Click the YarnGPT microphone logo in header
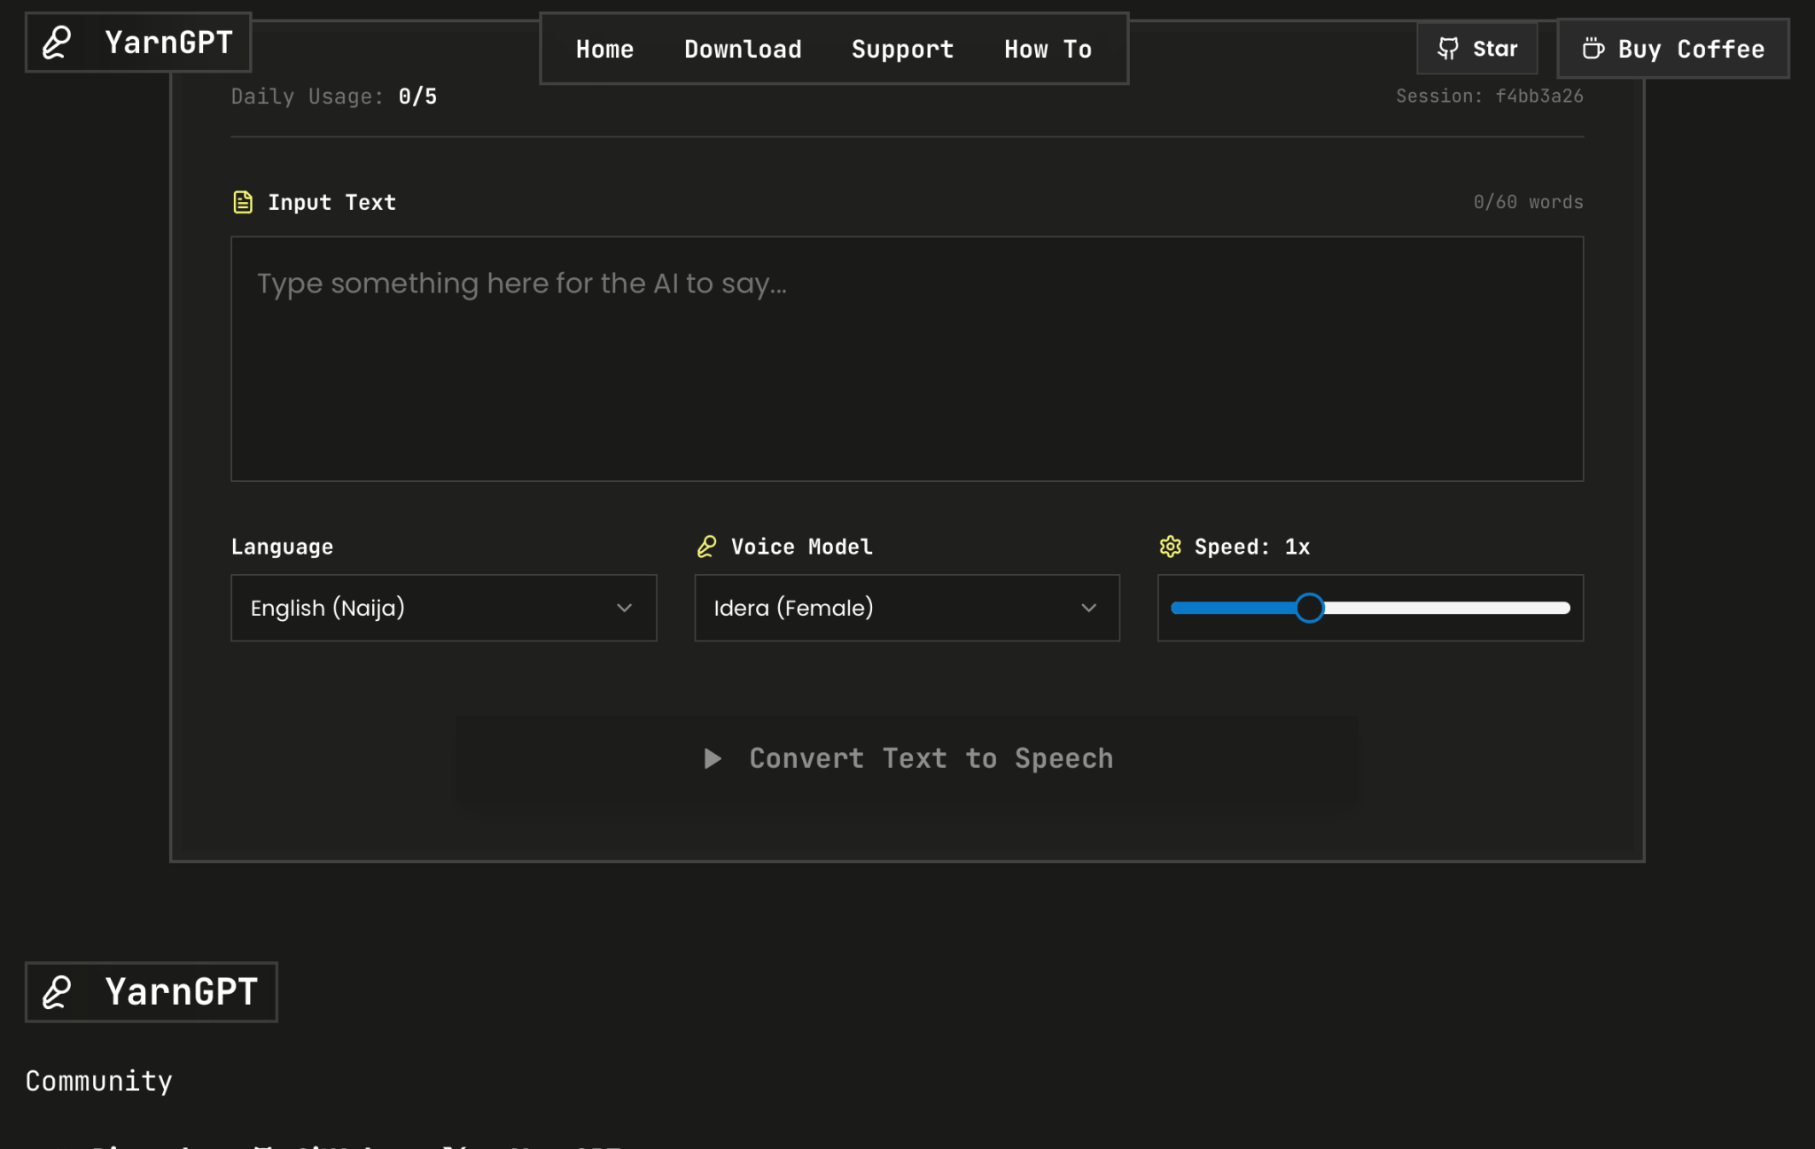 (58, 43)
